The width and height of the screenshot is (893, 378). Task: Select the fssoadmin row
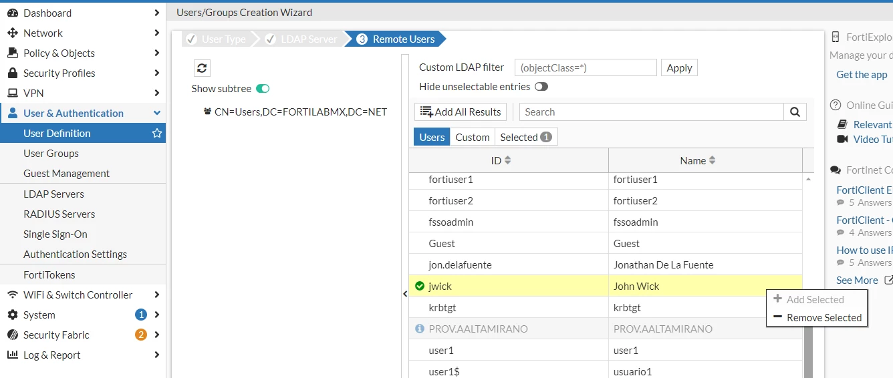pyautogui.click(x=606, y=222)
